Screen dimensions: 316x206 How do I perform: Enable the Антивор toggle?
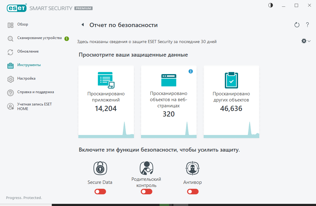(193, 192)
